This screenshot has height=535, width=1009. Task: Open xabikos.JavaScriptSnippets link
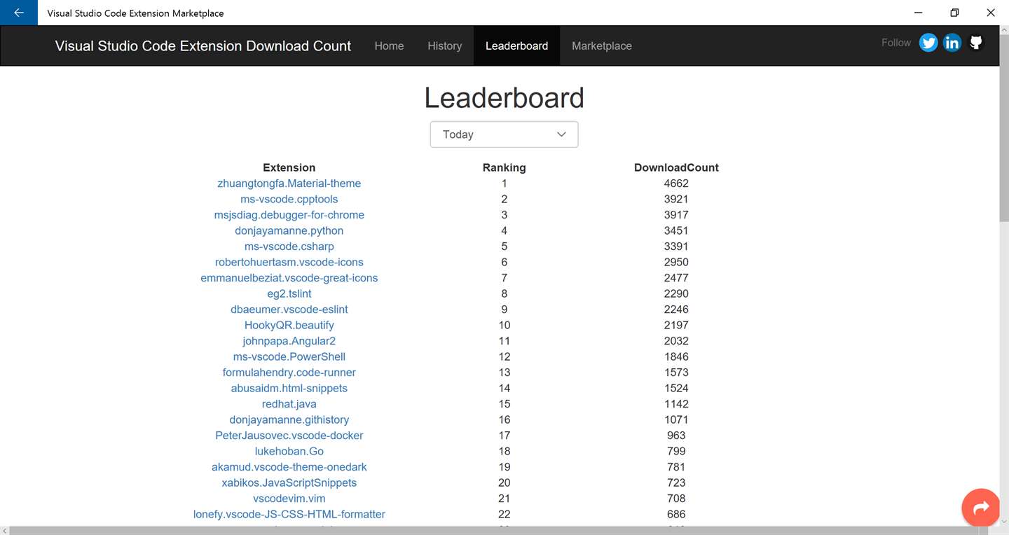[289, 482]
